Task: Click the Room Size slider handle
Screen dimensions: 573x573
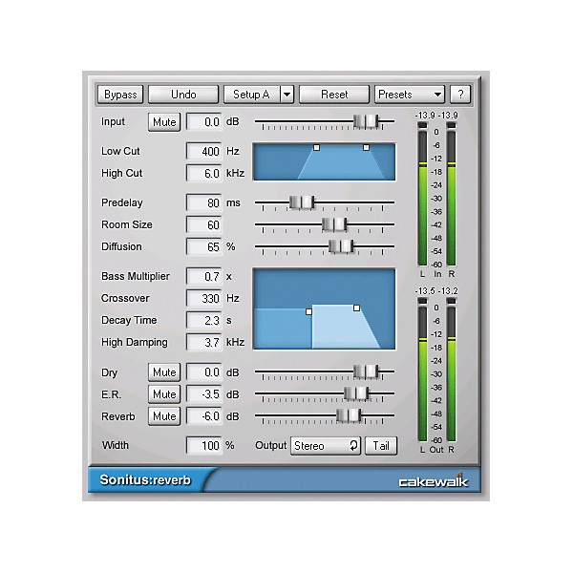Action: pos(334,224)
